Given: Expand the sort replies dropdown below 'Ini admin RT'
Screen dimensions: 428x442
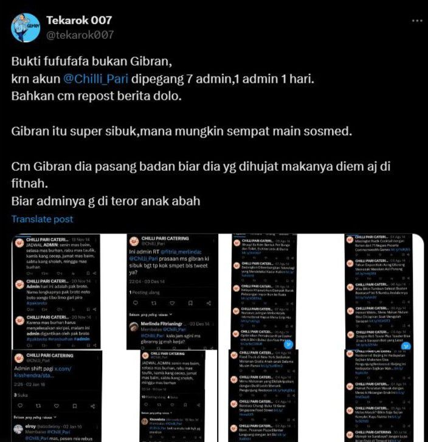Looking at the screenshot, I should point(151,314).
